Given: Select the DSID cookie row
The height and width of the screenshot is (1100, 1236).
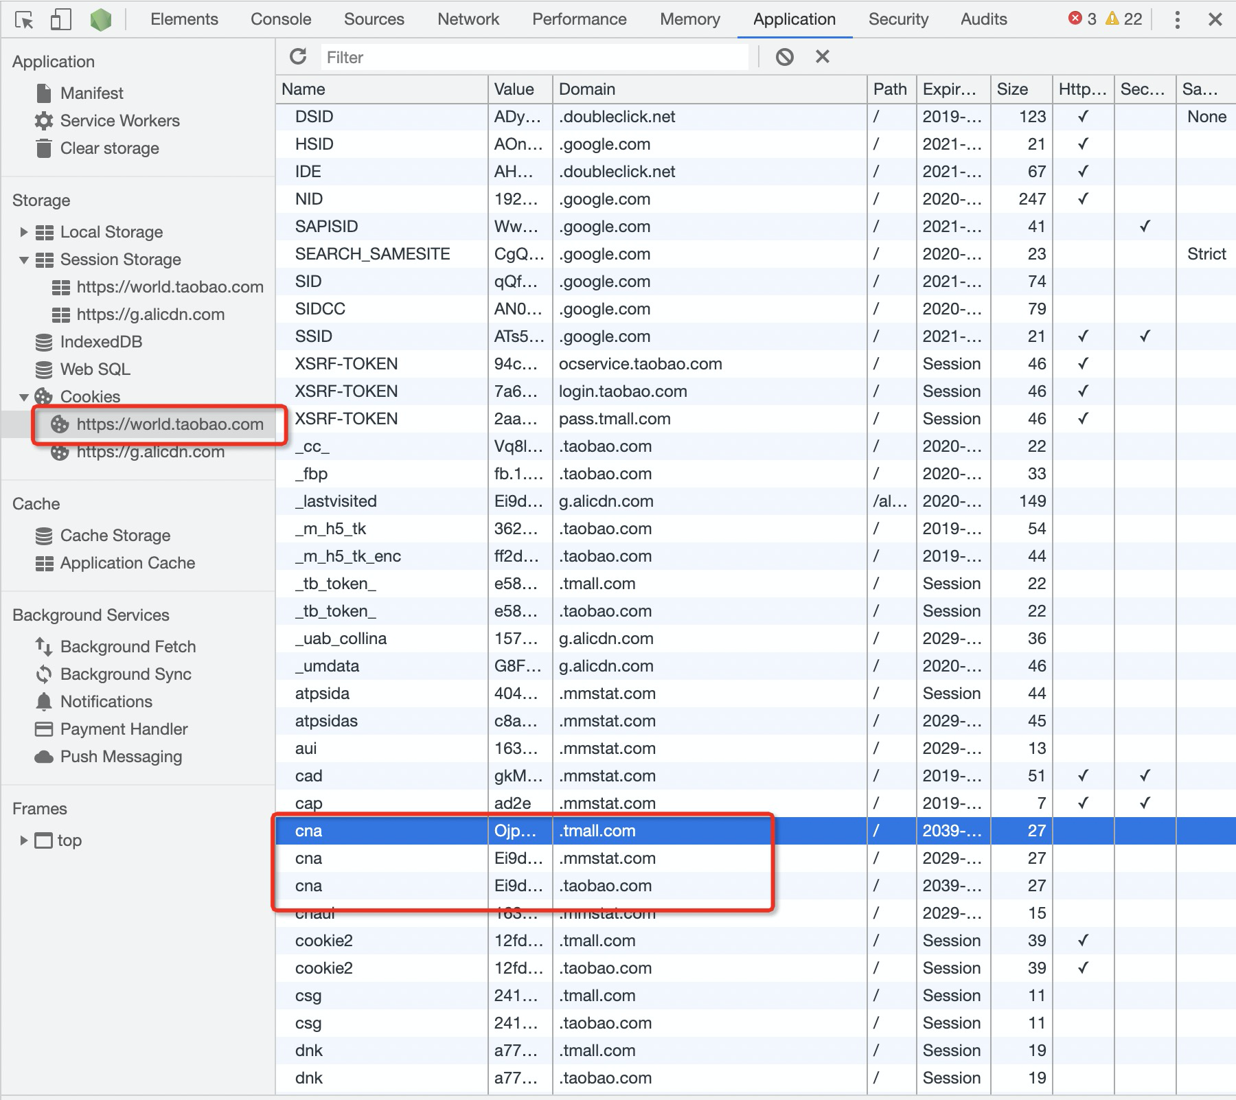Looking at the screenshot, I should click(x=755, y=117).
